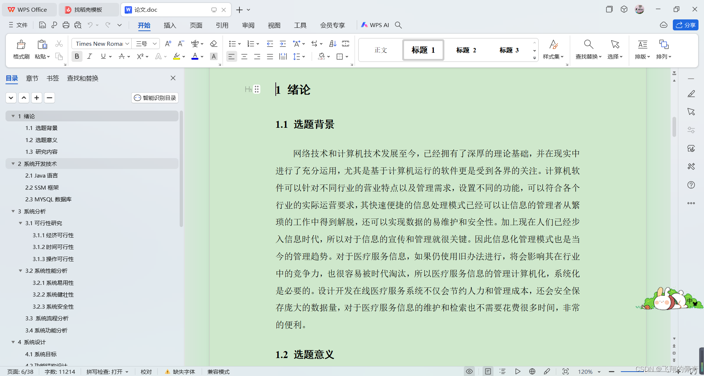Click the Sort (A-Z) icon
The width and height of the screenshot is (704, 376).
333,44
